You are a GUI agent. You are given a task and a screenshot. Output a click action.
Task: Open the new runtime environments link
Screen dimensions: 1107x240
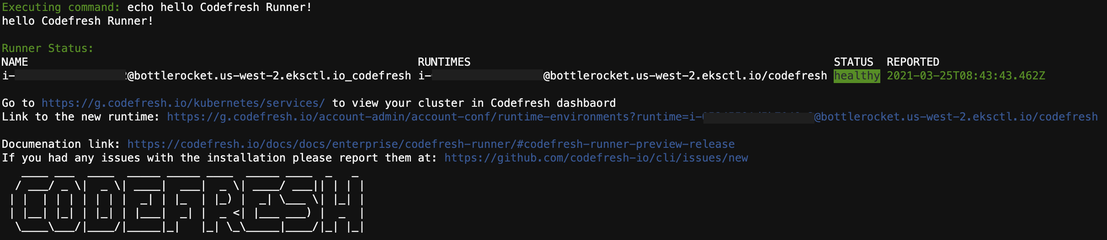point(632,117)
